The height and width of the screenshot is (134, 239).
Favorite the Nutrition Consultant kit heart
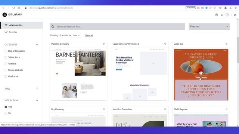[165, 109]
